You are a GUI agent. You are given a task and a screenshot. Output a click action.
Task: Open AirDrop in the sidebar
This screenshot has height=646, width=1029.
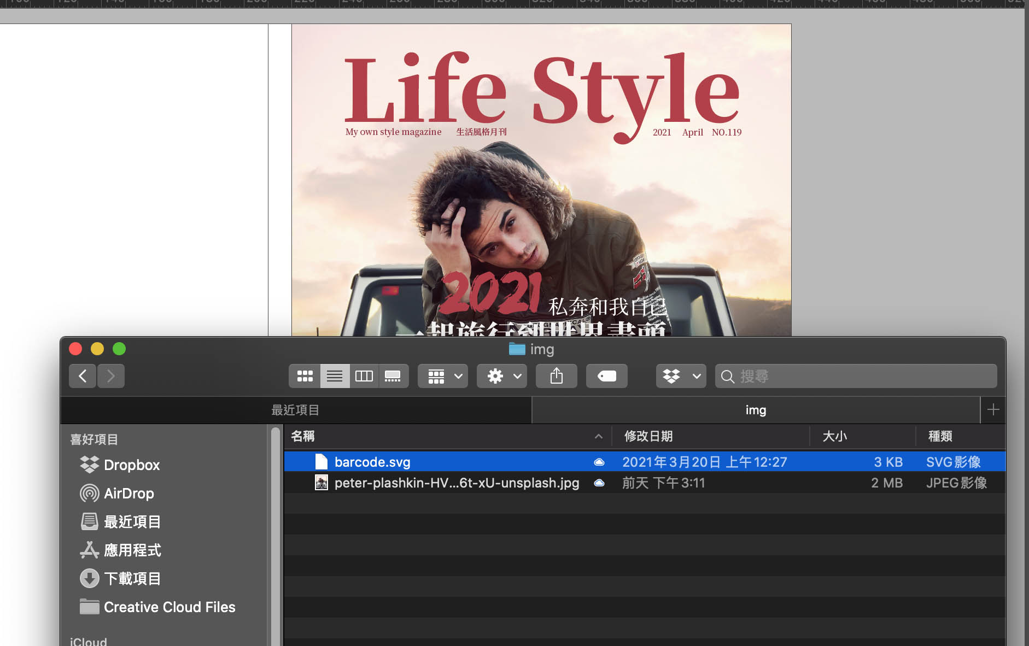128,494
